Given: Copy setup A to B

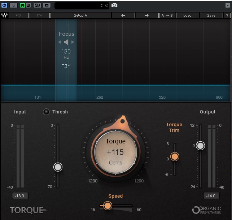Looking at the screenshot, I should (x=167, y=16).
